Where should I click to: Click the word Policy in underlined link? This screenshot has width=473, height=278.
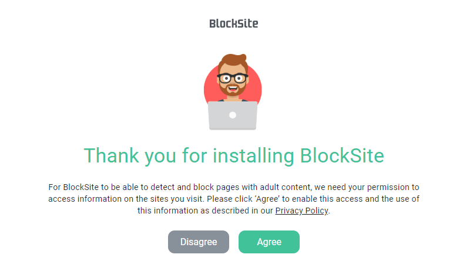tap(317, 211)
